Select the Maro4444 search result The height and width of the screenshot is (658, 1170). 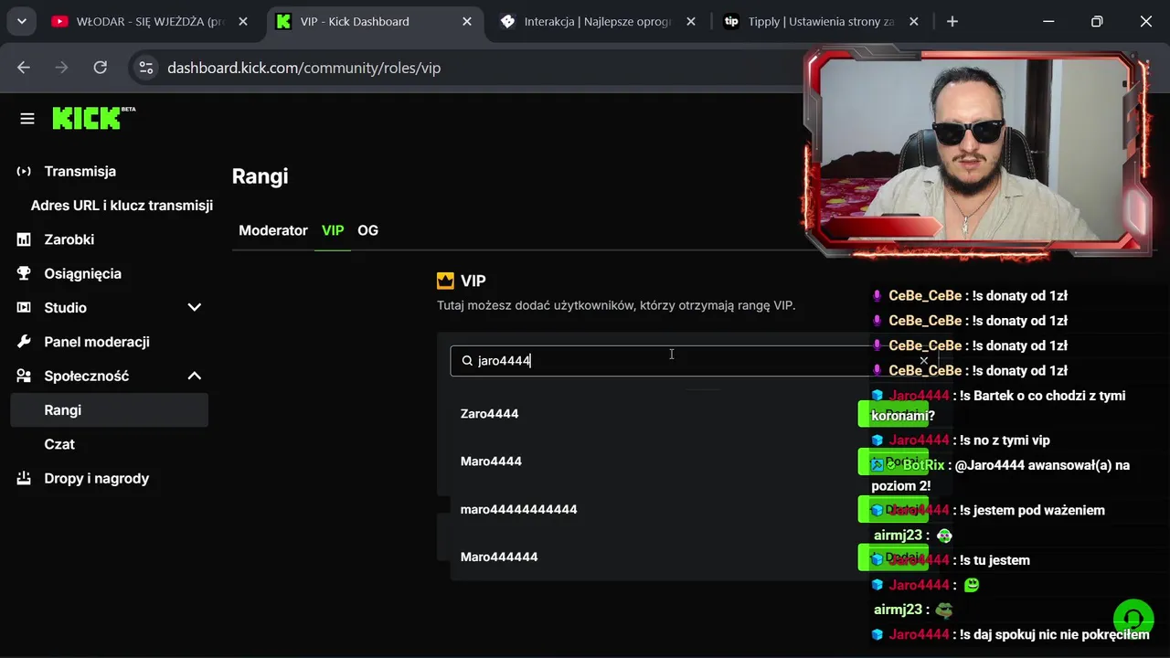tap(491, 462)
